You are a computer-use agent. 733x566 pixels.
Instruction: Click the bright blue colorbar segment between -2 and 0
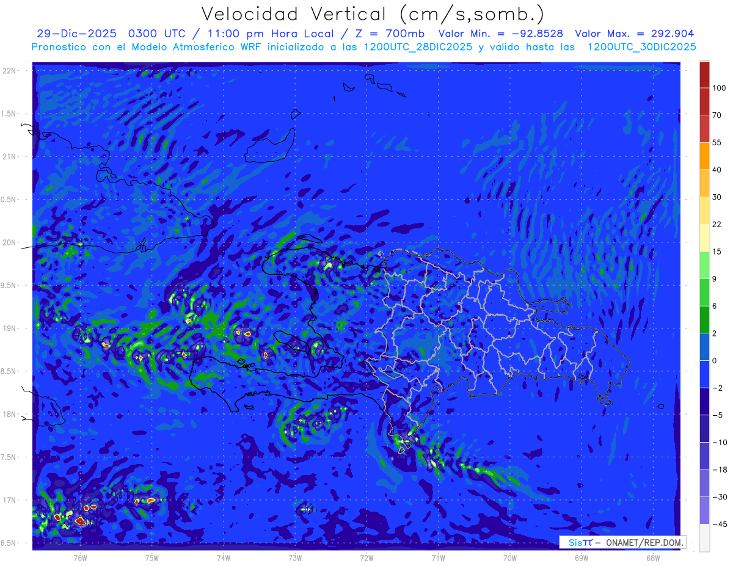704,374
